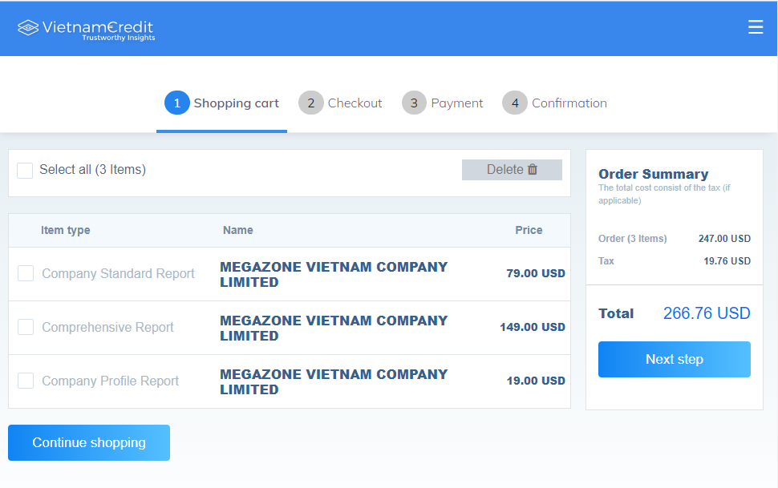Click the Delete button
The height and width of the screenshot is (488, 778).
tap(512, 170)
